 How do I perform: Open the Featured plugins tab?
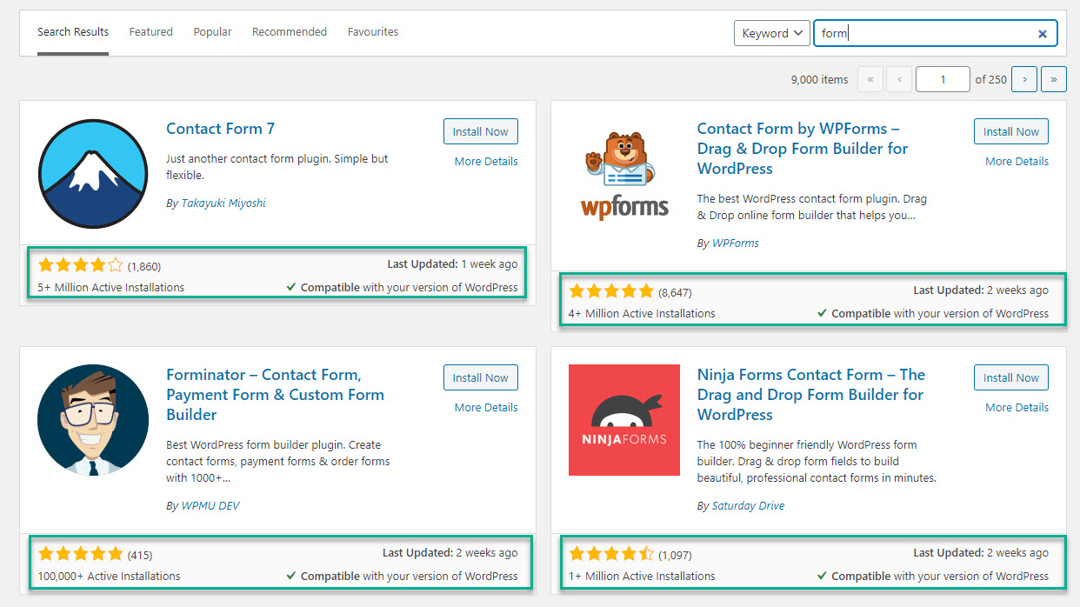click(x=151, y=32)
